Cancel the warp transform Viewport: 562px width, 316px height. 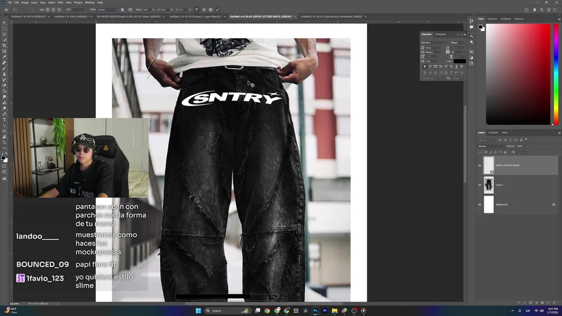(211, 10)
